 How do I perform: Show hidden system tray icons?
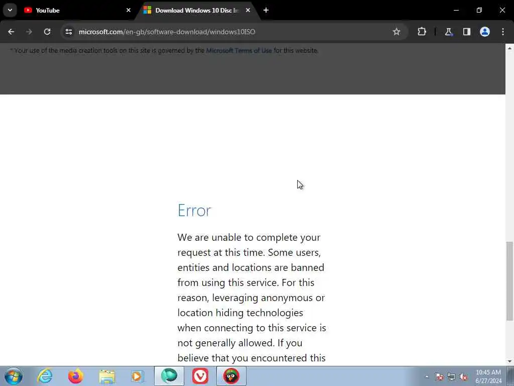(x=427, y=377)
